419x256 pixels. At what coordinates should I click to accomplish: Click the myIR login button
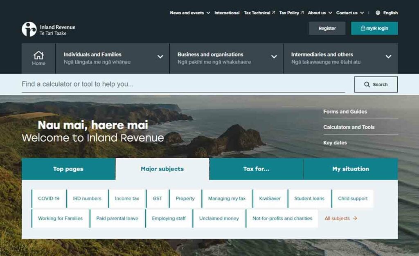coord(374,28)
